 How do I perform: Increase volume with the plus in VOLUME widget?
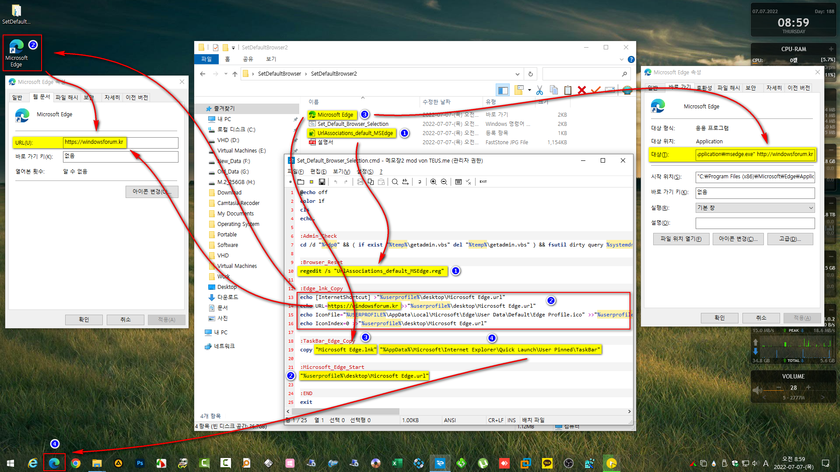click(x=808, y=388)
